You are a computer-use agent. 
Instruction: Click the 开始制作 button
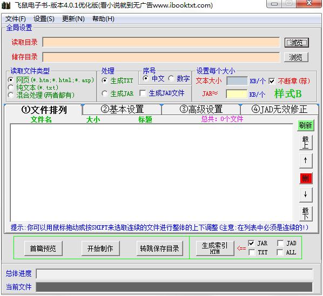click(100, 248)
